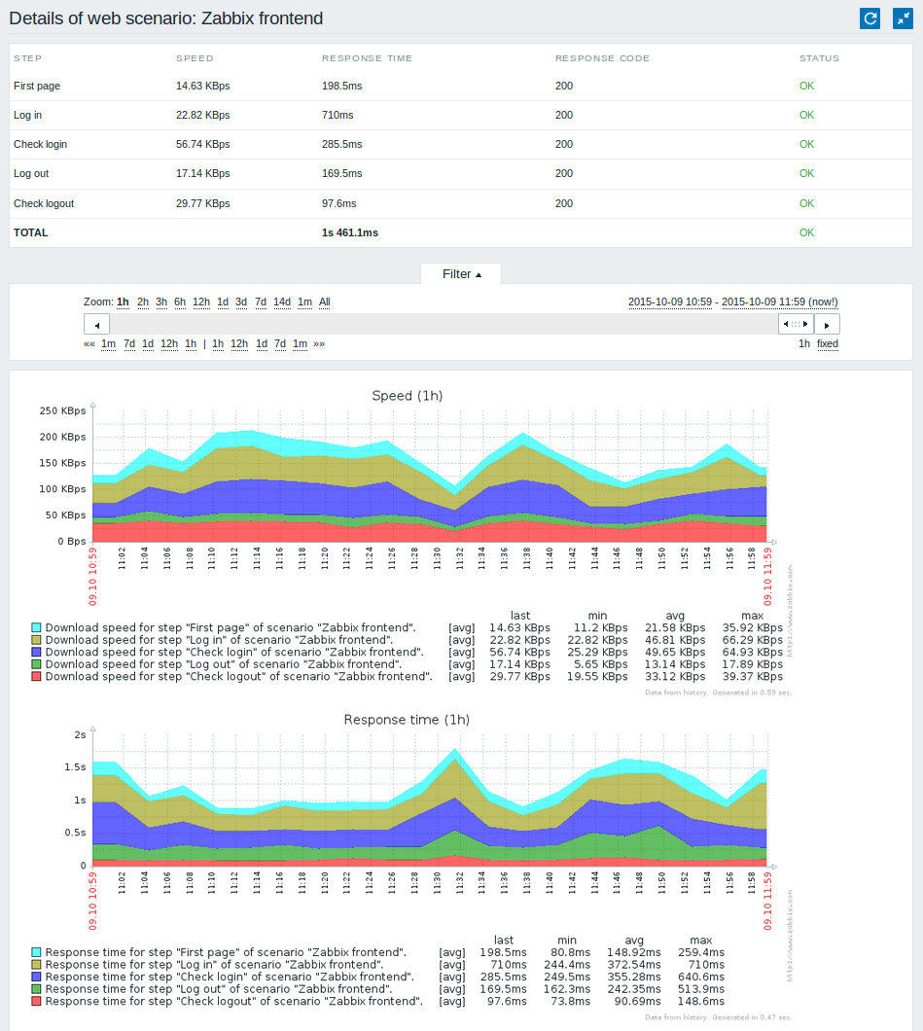This screenshot has width=923, height=1031.
Task: Jump to the earliest period with ««
Action: coord(89,343)
